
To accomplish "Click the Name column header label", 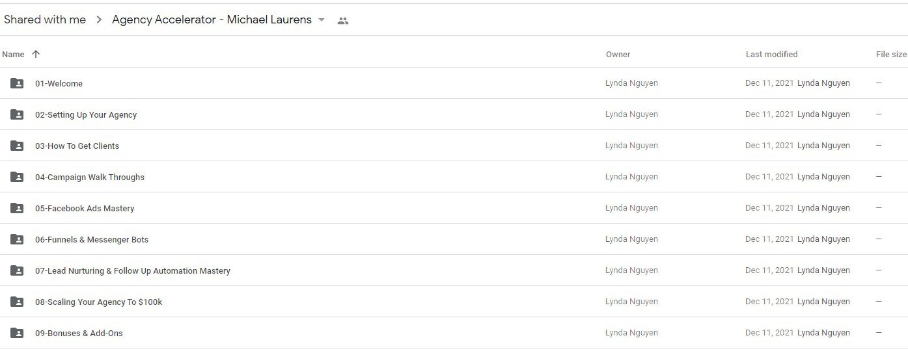I will coord(13,55).
